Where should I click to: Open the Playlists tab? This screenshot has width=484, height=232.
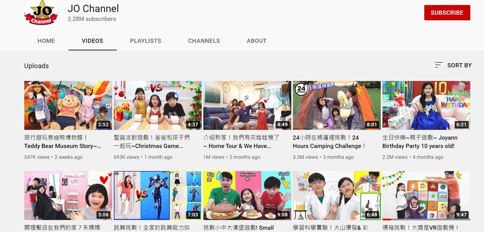[145, 41]
